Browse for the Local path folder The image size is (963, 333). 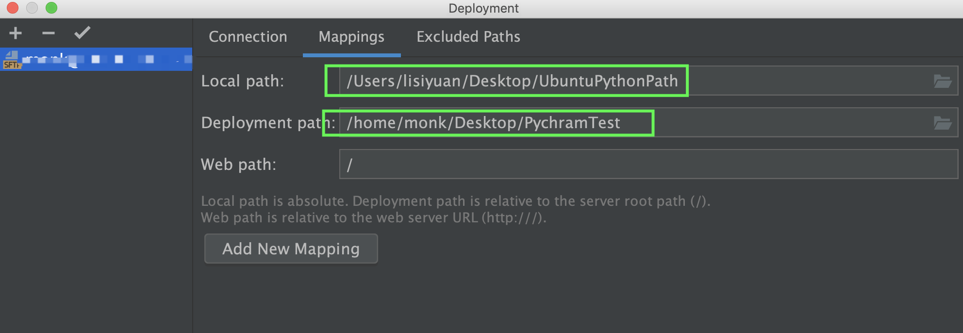click(943, 81)
